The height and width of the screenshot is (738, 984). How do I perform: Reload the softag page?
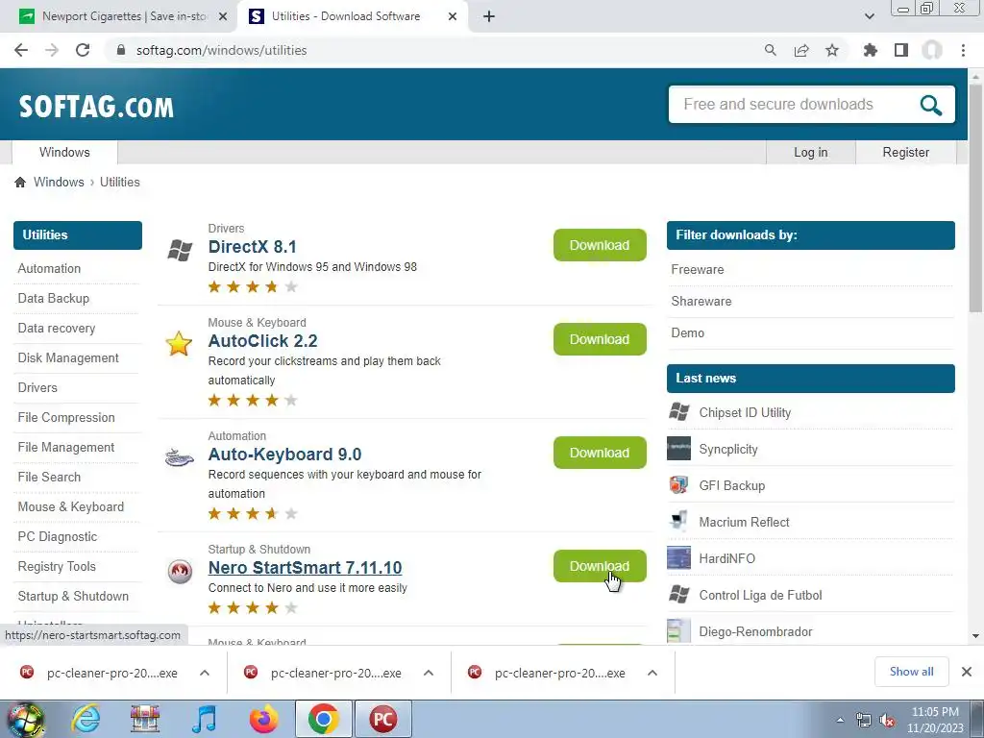[x=83, y=50]
